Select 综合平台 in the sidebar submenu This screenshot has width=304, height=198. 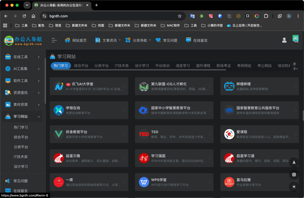pyautogui.click(x=21, y=137)
